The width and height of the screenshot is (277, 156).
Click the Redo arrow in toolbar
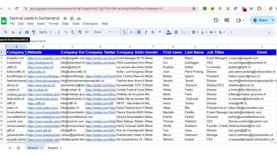coord(20,32)
